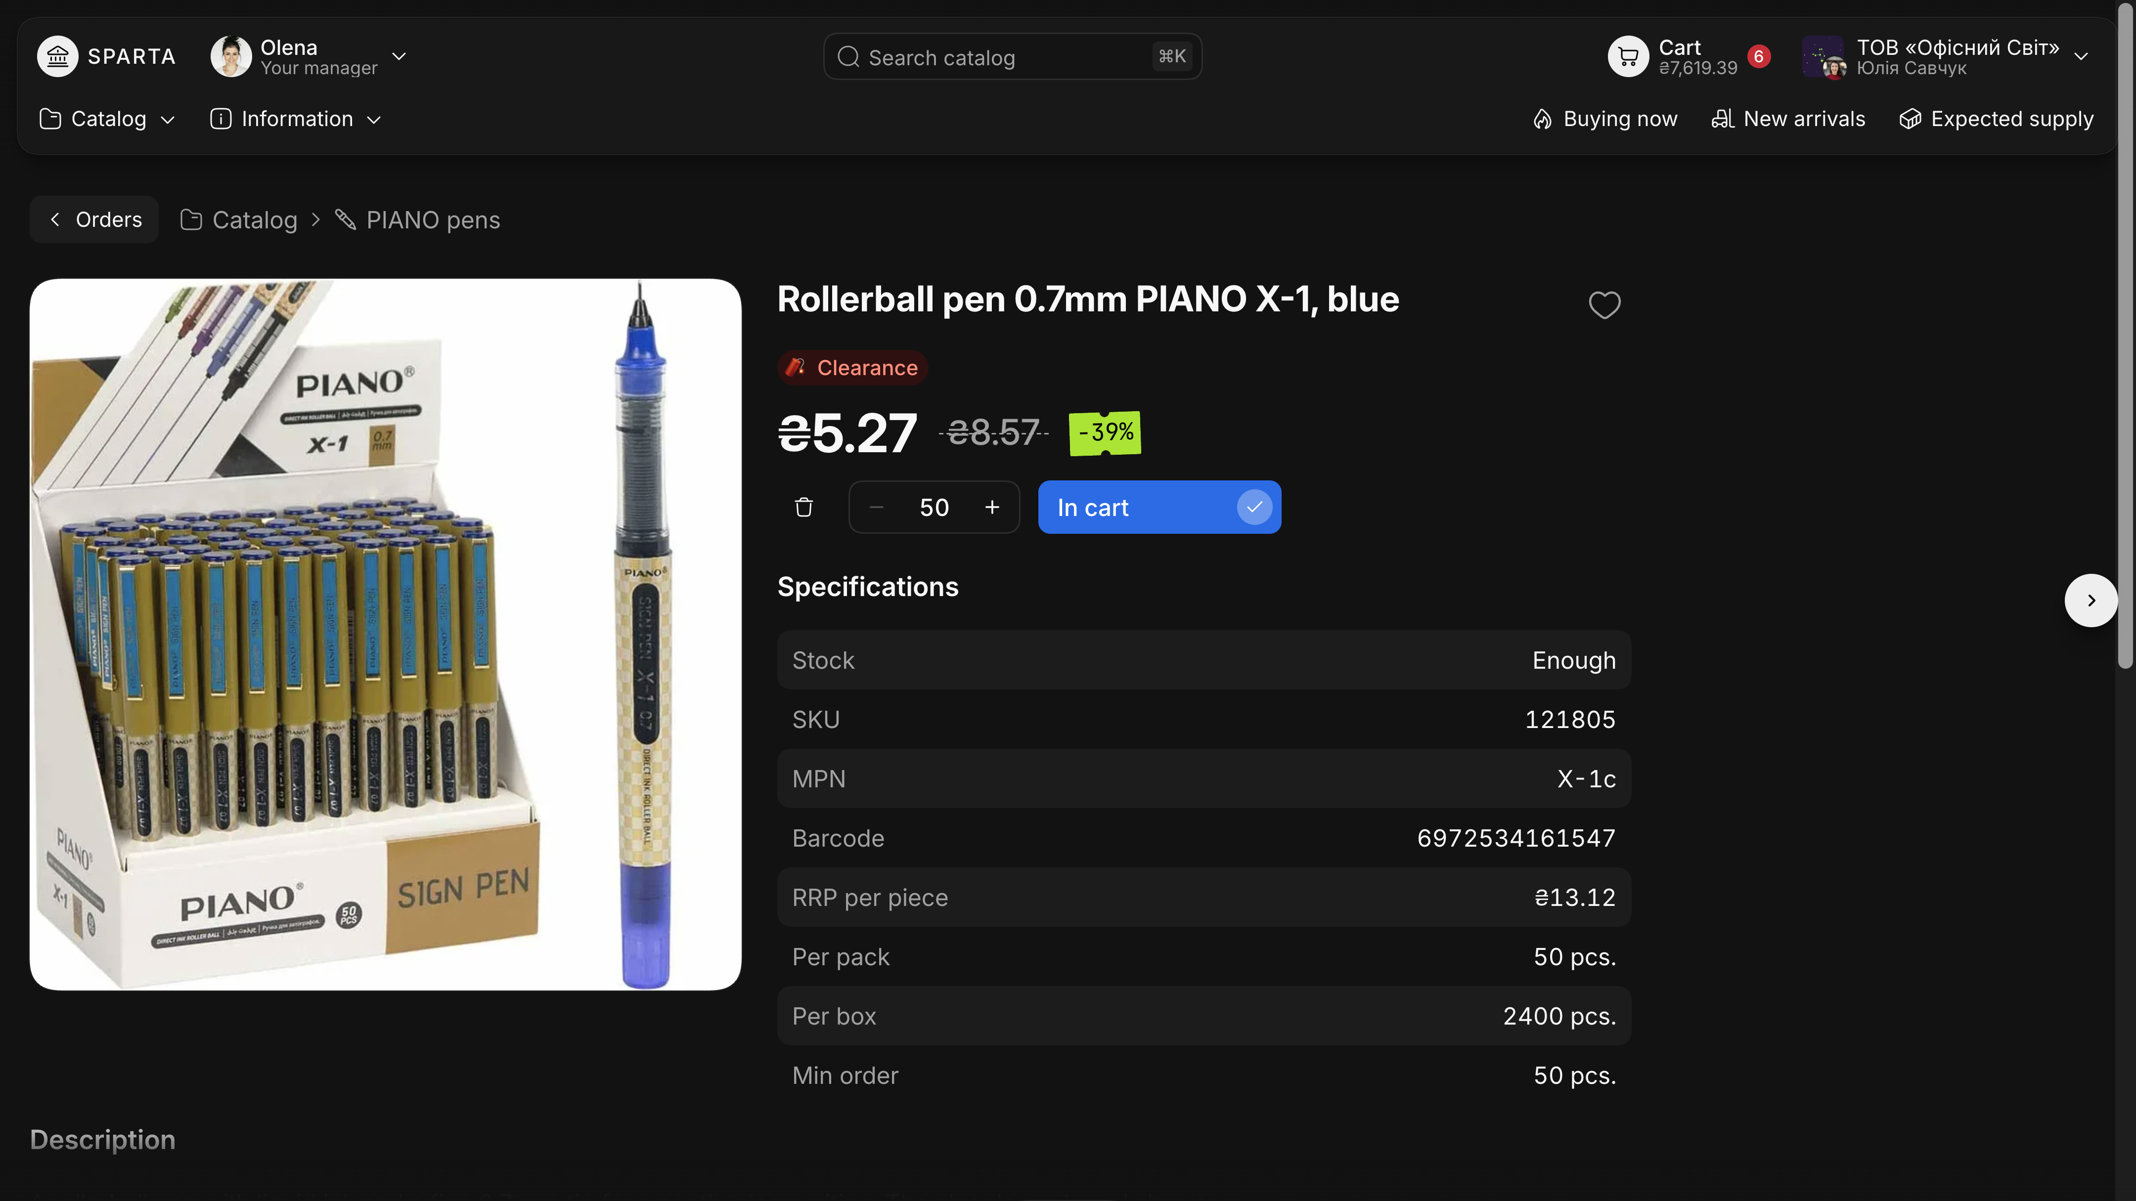Expand the ТОВ «Офісний Світ» account dropdown
The width and height of the screenshot is (2136, 1201).
click(x=2081, y=56)
